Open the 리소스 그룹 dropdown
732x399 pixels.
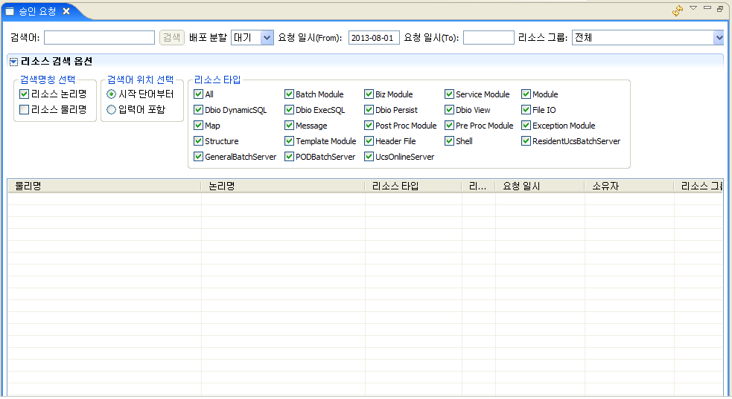tap(719, 38)
